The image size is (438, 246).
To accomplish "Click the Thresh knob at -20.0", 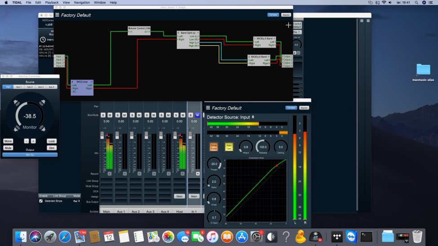I will click(x=214, y=164).
